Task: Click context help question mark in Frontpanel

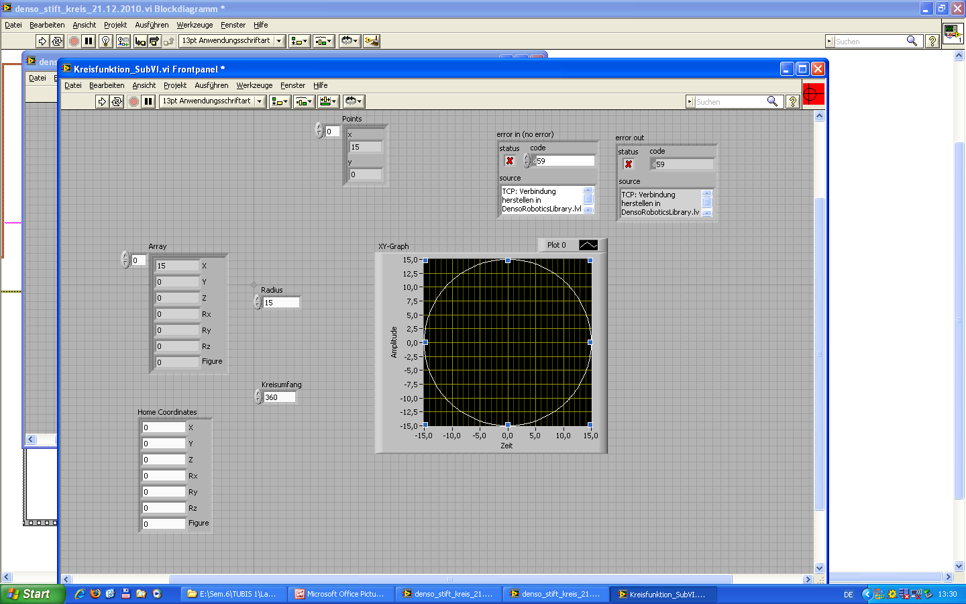Action: point(792,101)
